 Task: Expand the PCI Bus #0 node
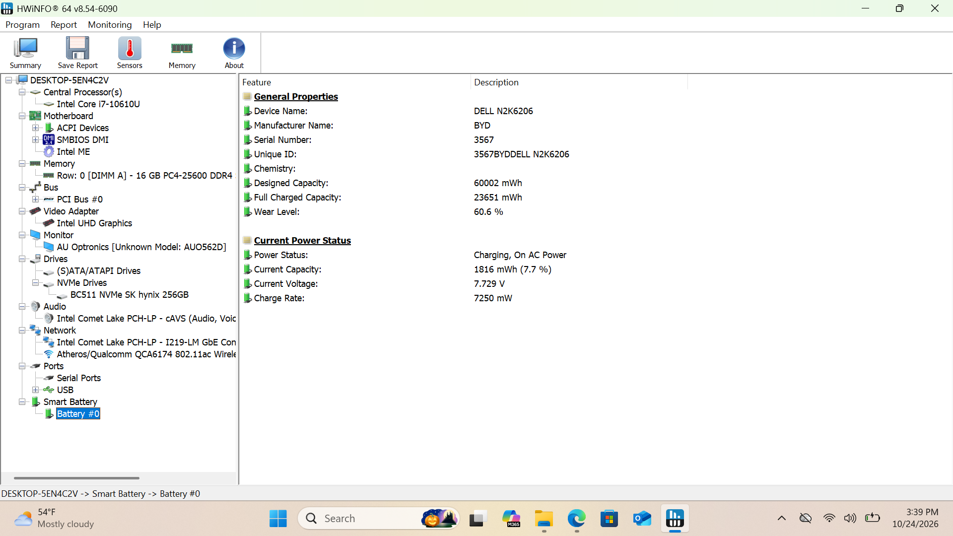point(35,200)
